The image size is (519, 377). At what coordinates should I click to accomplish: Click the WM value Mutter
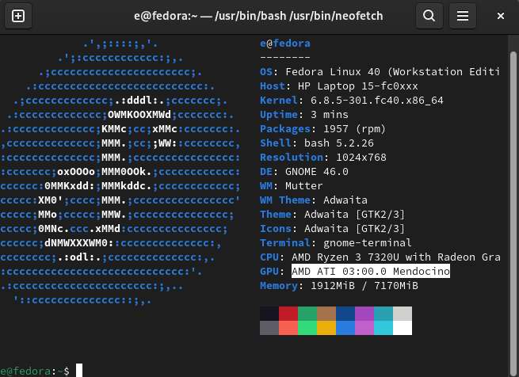pos(303,185)
